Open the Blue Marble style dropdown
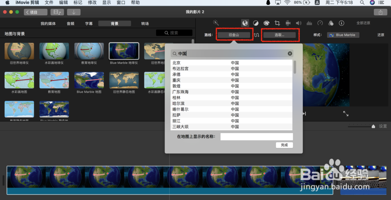The height and width of the screenshot is (200, 391). [343, 35]
